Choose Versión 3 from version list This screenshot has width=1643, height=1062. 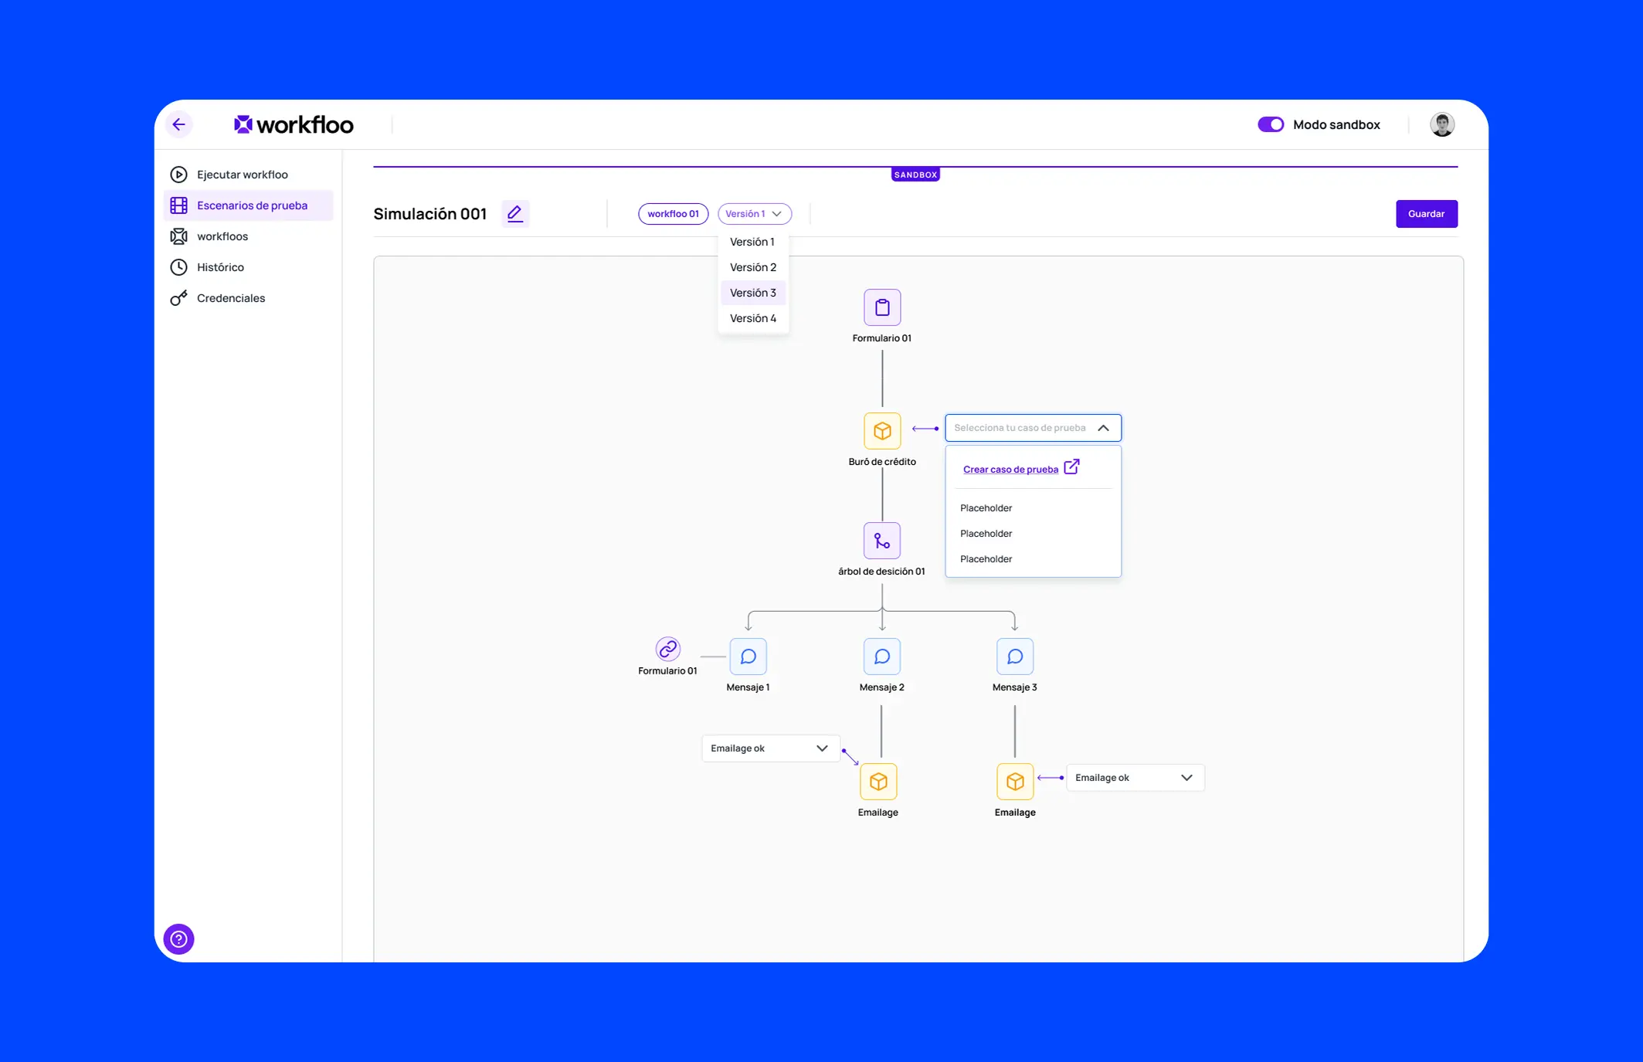click(x=752, y=293)
